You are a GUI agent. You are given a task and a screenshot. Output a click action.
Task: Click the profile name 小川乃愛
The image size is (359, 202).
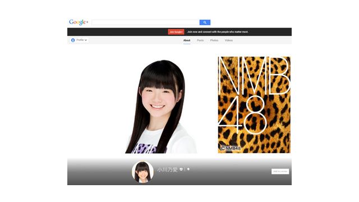pos(167,169)
